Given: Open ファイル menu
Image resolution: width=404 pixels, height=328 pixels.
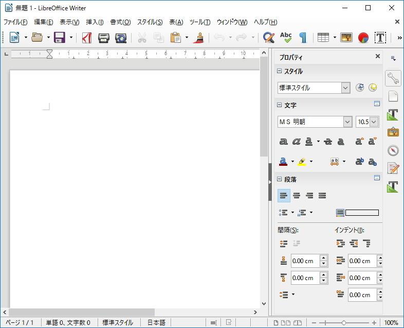Looking at the screenshot, I should coord(15,22).
